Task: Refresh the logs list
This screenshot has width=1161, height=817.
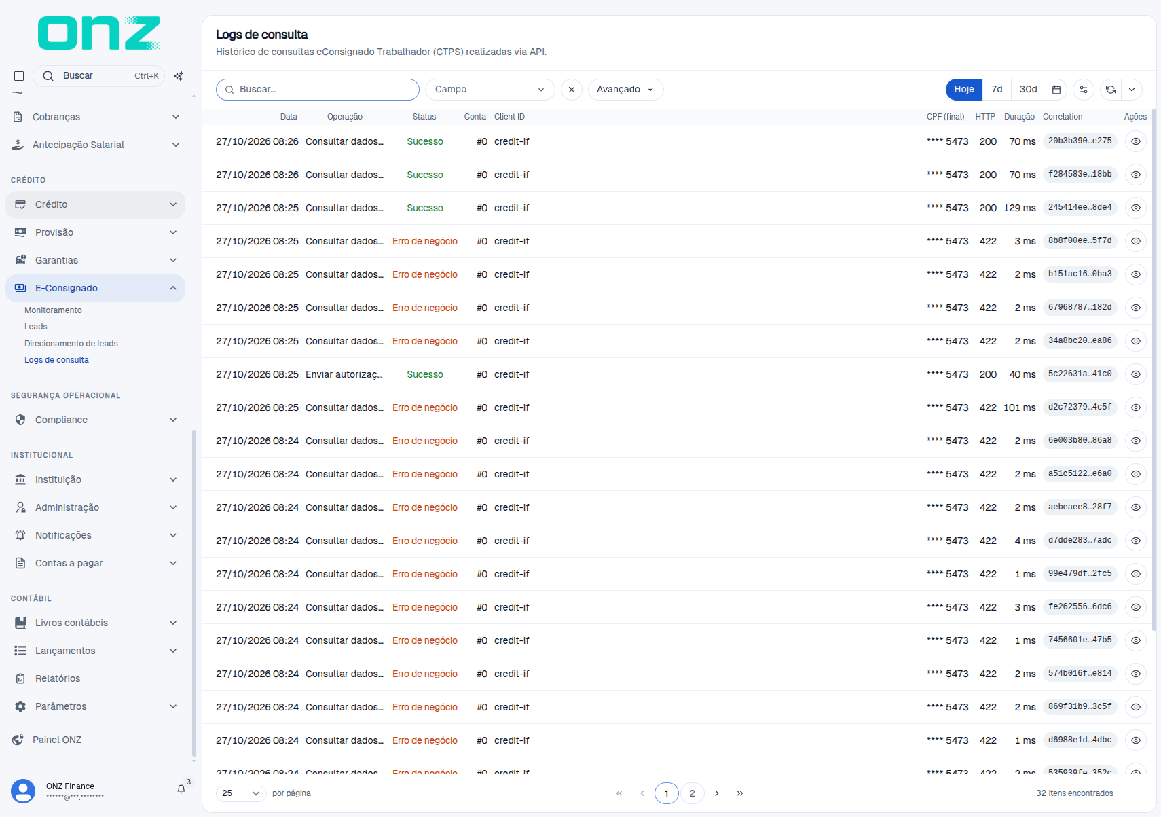Action: 1111,90
